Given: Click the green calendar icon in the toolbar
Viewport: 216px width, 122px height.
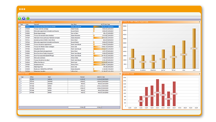Looking at the screenshot, I should point(28,18).
